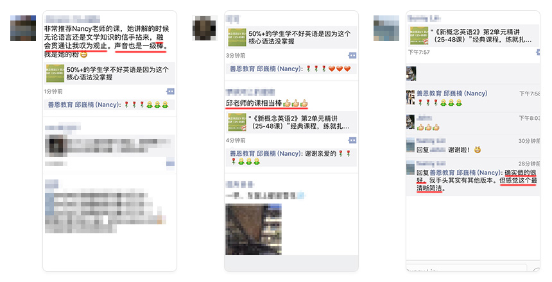The image size is (552, 282).
Task: Select the 谢谢啦! reply comment row
Action: pyautogui.click(x=473, y=146)
